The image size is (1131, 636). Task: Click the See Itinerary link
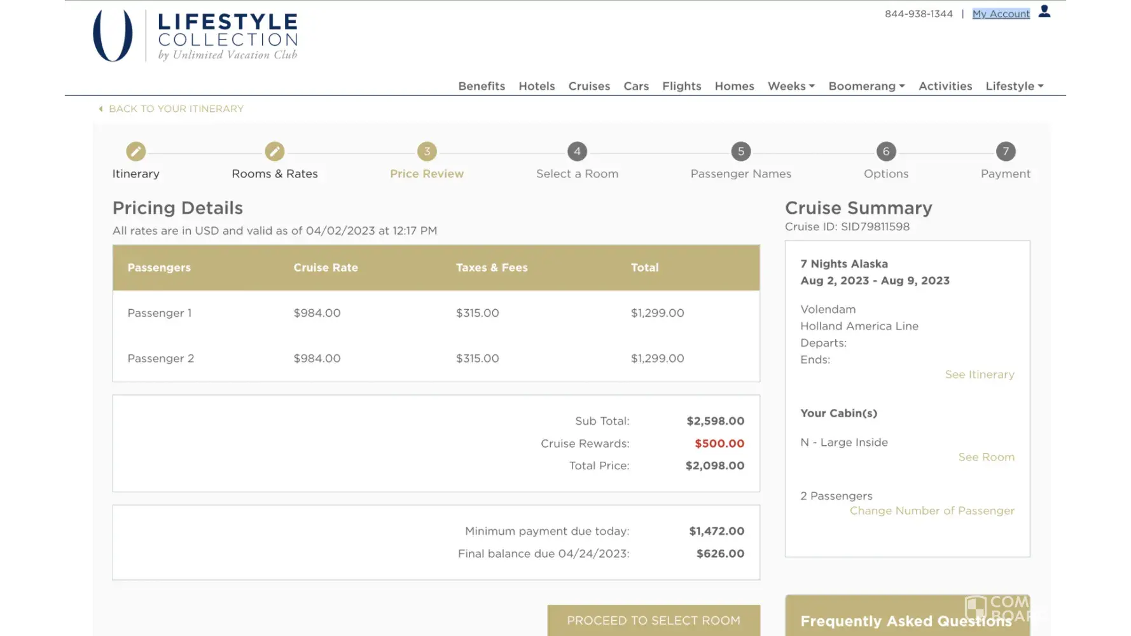[980, 375]
